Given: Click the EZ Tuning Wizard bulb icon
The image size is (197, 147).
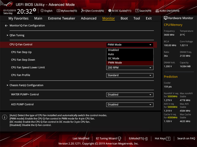Looking at the screenshot, I should (119, 139).
